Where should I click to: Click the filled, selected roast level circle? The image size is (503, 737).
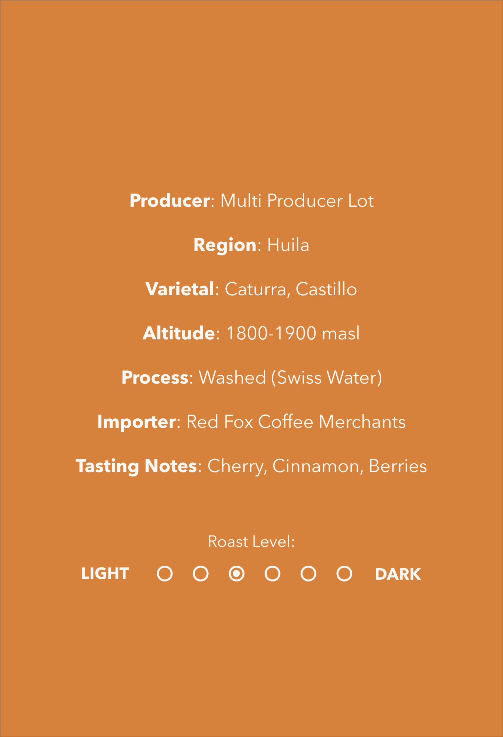236,574
